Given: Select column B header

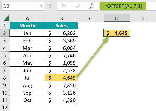Looking at the screenshot, I should click(x=61, y=18).
